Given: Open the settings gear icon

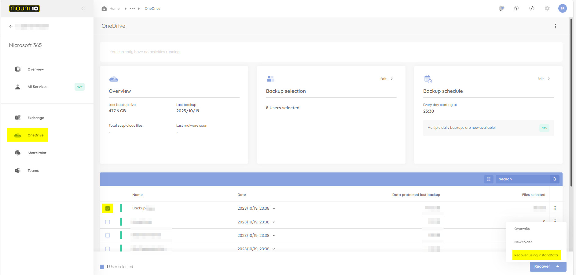Looking at the screenshot, I should [x=547, y=9].
